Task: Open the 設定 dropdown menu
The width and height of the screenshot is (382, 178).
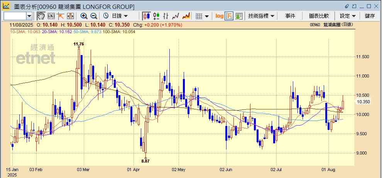Action: coord(348,16)
